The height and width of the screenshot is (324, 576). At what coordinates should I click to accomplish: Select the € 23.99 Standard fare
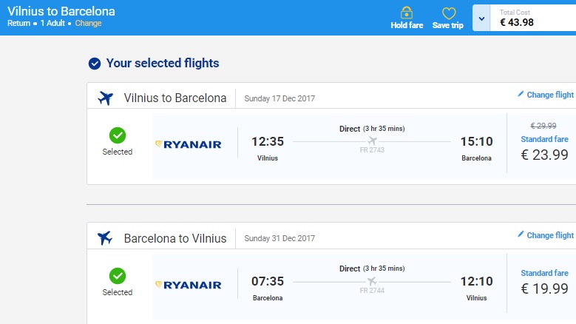tap(544, 155)
